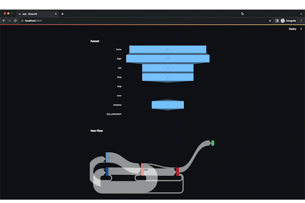Click the help label on funnel axis

120,87
